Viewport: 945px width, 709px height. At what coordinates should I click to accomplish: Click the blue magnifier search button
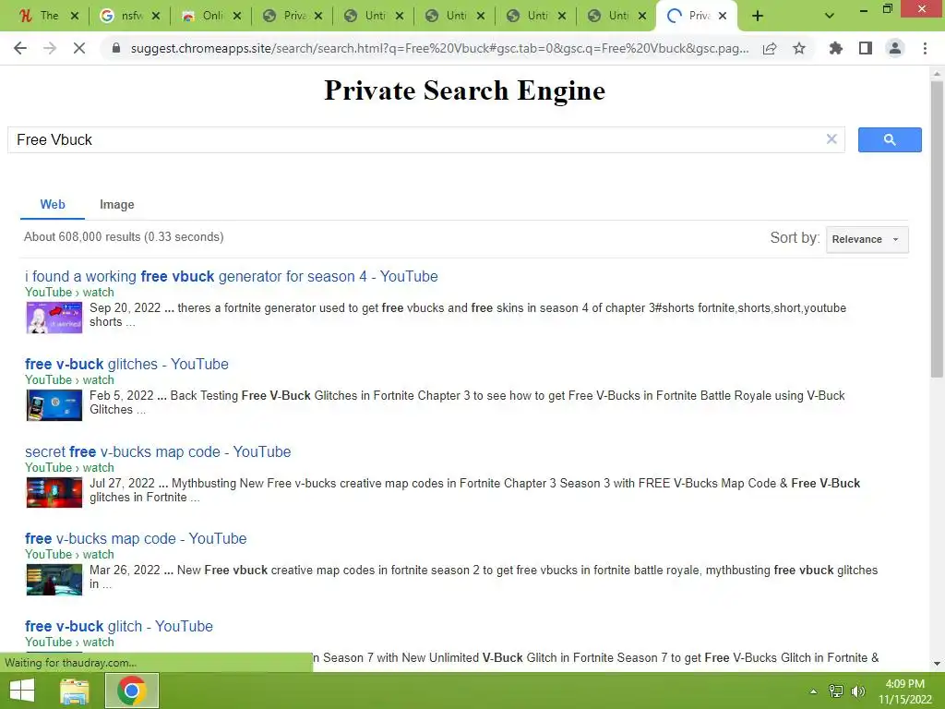point(890,140)
